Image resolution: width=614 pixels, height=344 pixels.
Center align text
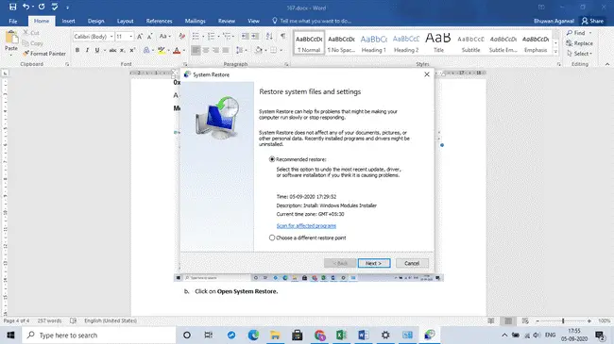point(206,50)
